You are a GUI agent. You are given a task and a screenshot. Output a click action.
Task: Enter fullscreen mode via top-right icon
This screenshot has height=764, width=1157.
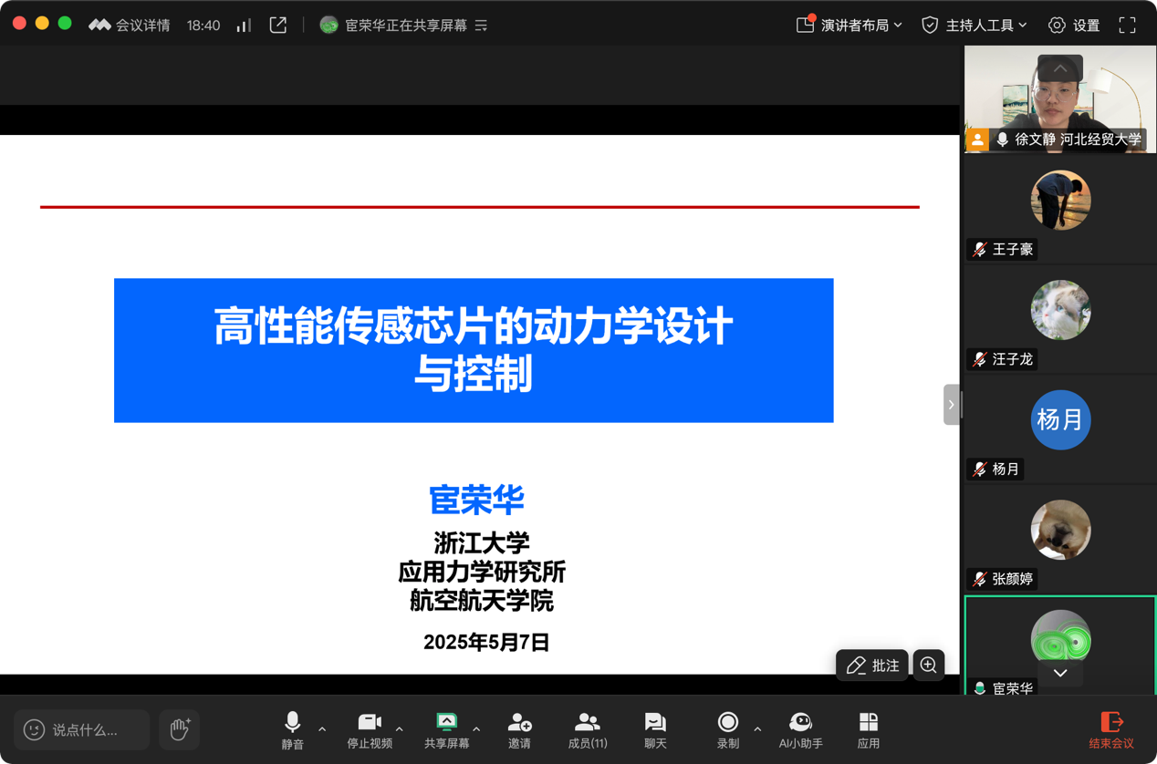(x=1127, y=26)
